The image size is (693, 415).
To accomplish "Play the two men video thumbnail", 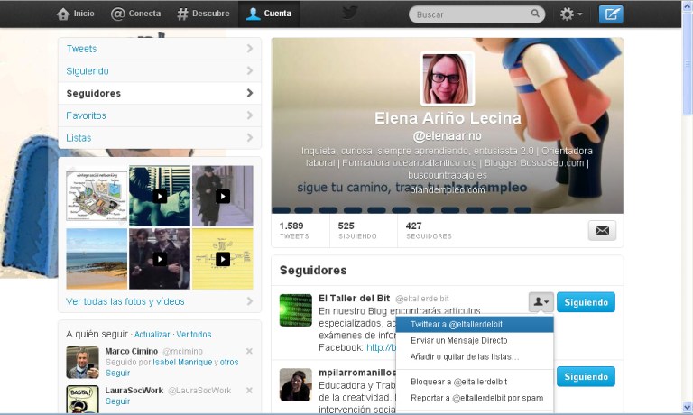I will 160,259.
